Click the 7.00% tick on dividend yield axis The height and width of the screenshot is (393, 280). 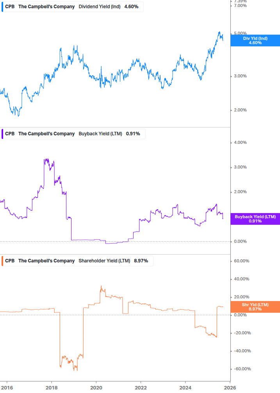click(x=240, y=5)
